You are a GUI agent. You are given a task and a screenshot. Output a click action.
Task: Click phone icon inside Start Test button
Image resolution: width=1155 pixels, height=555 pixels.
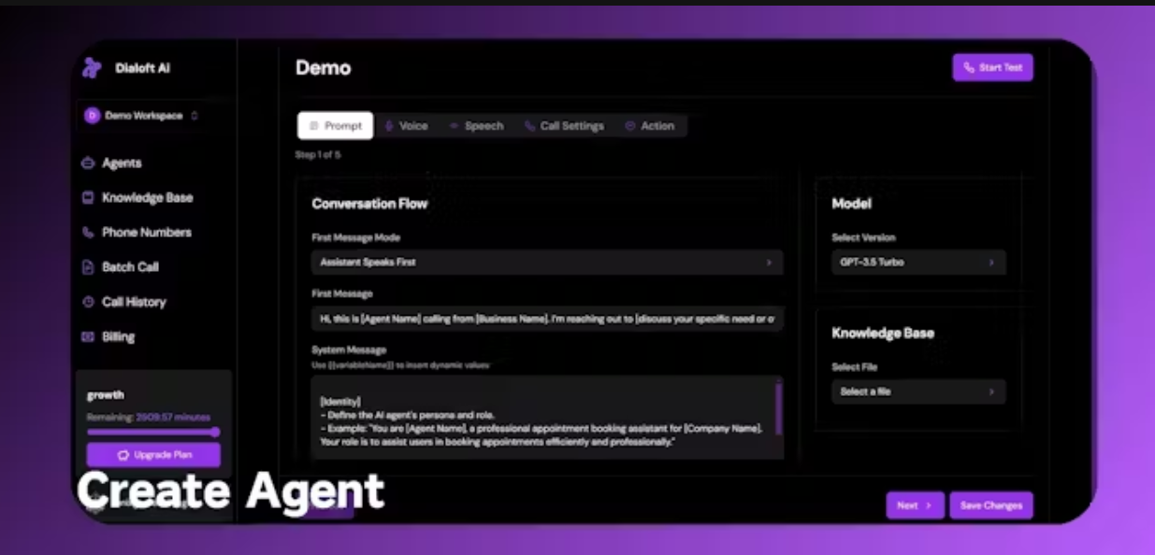[x=969, y=67]
